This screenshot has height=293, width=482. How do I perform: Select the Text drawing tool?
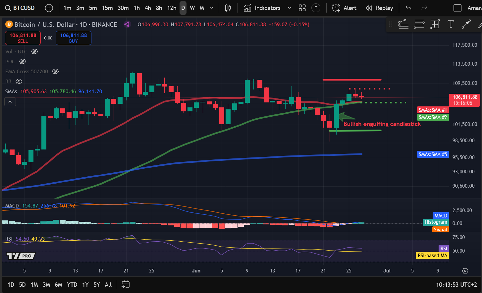[x=451, y=24]
